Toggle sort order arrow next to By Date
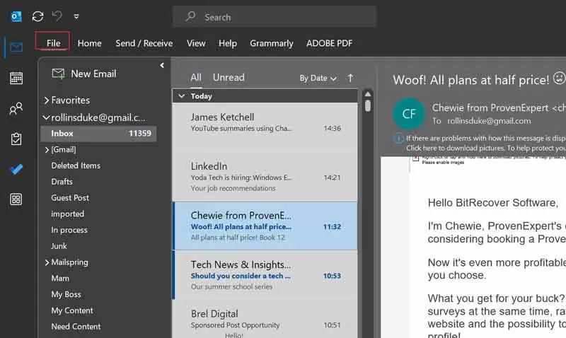The width and height of the screenshot is (566, 338). coord(350,78)
